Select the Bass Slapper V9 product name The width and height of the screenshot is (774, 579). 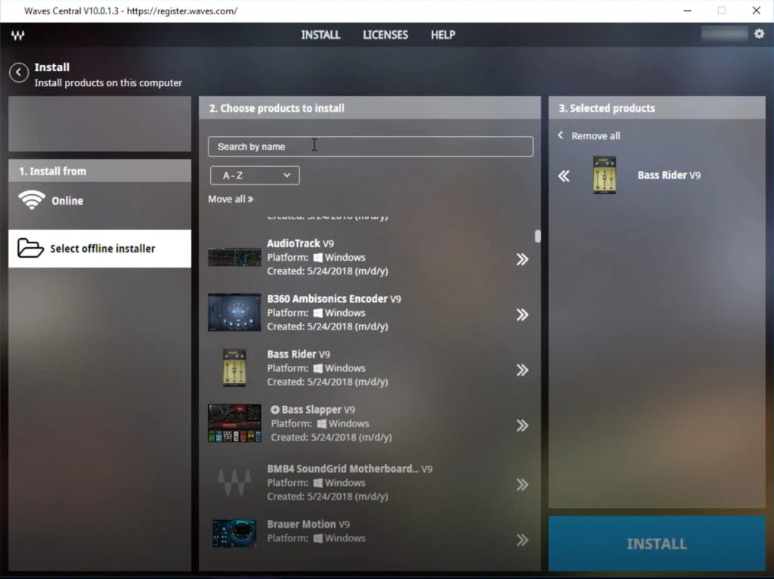318,409
